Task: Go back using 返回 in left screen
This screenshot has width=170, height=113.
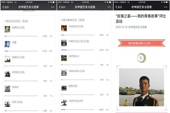Action: [x=6, y=7]
